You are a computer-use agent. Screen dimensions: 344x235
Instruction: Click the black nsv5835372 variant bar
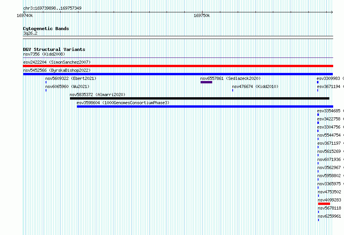[200, 98]
